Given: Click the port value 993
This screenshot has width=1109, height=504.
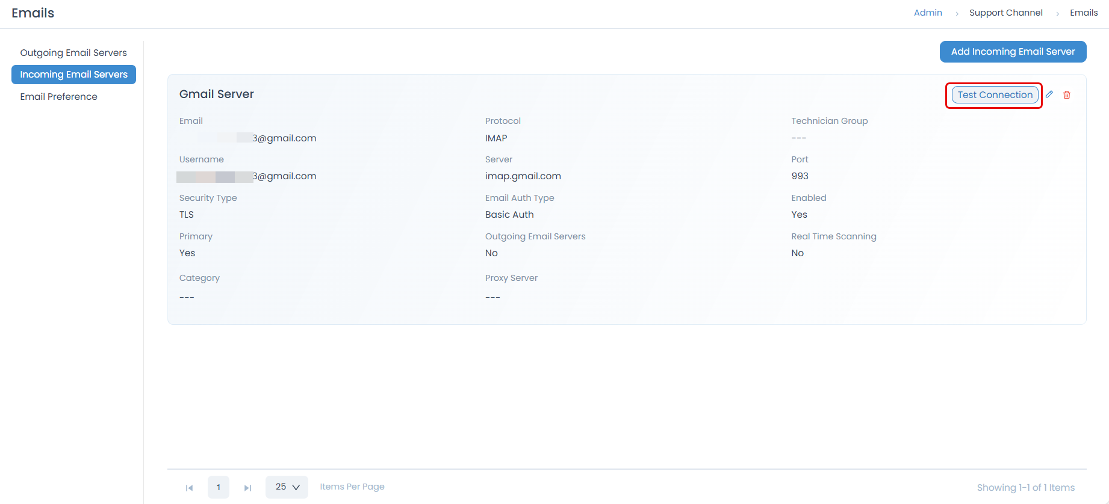Looking at the screenshot, I should [x=800, y=176].
